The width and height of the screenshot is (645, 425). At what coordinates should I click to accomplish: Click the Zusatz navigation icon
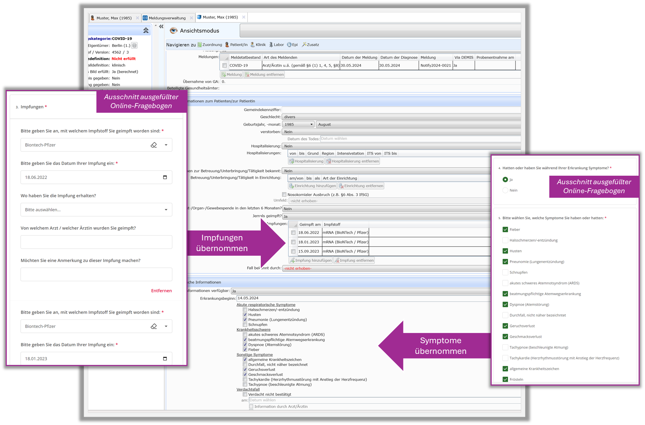[304, 45]
